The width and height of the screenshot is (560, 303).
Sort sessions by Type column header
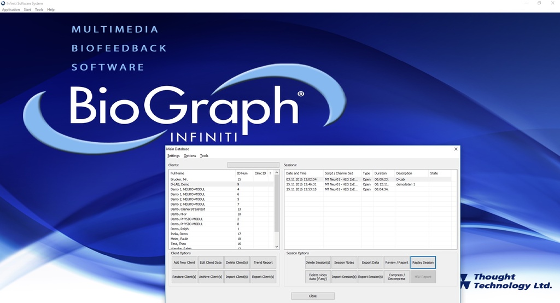tap(367, 173)
